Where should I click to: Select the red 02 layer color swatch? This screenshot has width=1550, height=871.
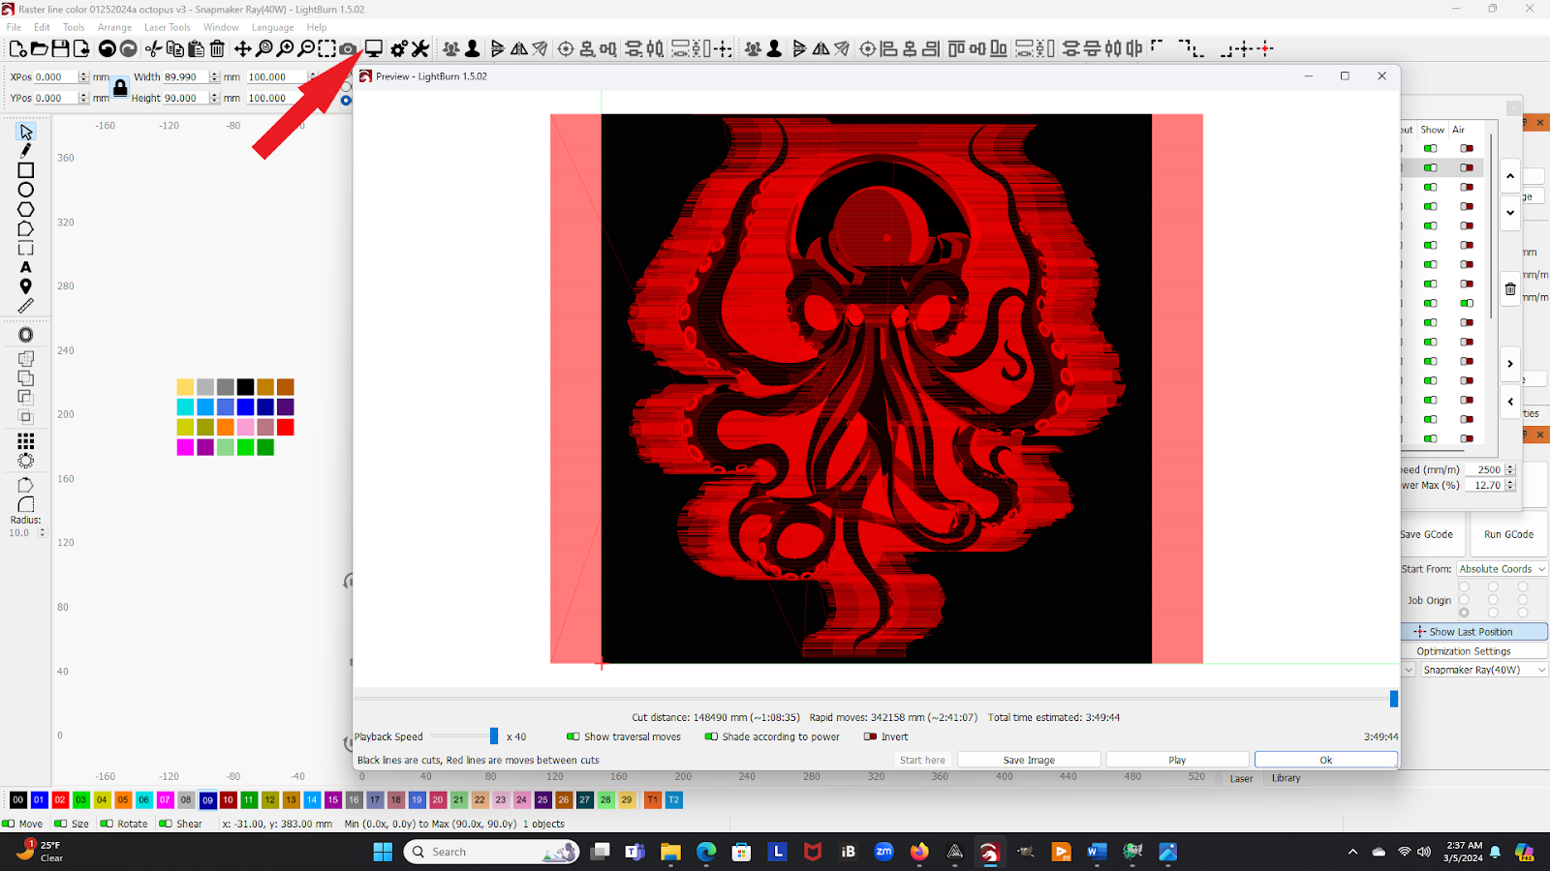tap(60, 799)
